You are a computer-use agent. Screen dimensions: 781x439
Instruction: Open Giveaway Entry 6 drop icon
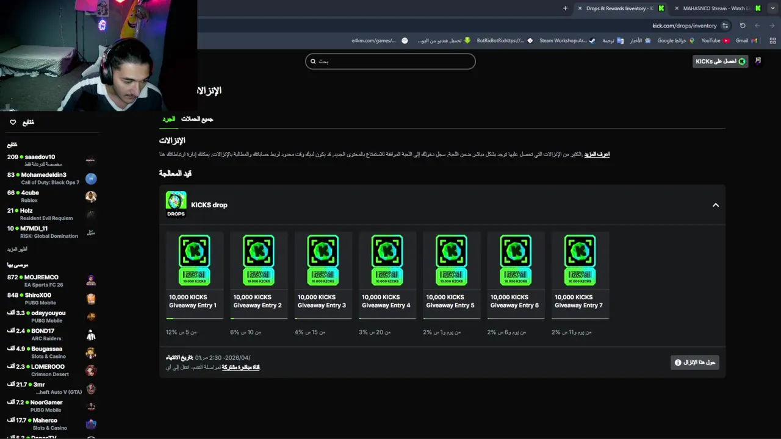516,260
